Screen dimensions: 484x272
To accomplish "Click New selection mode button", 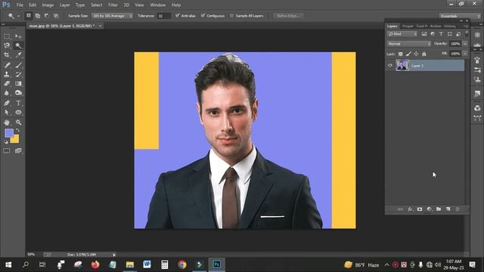I will click(29, 15).
